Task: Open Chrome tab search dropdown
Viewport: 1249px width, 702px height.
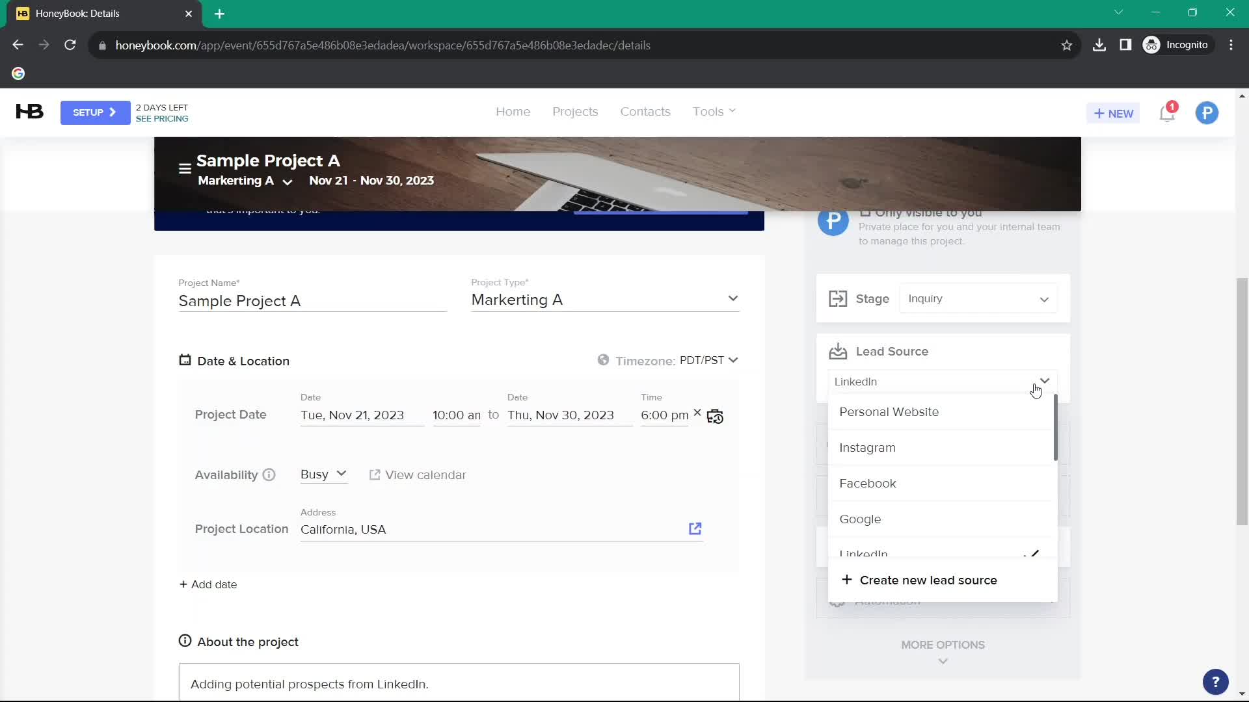Action: coord(1118,12)
